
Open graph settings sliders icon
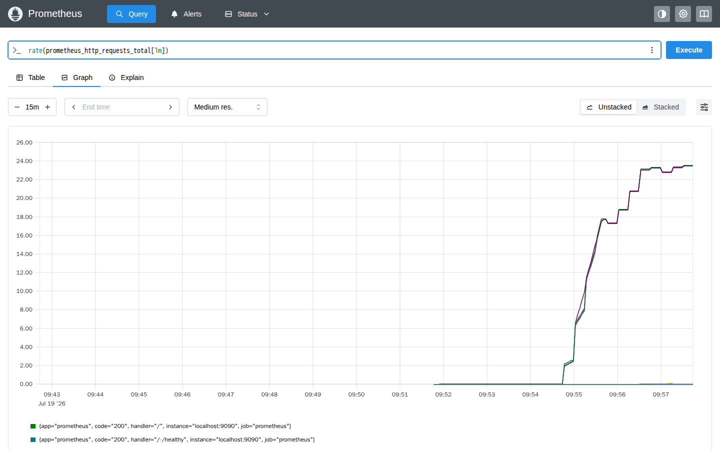[704, 107]
